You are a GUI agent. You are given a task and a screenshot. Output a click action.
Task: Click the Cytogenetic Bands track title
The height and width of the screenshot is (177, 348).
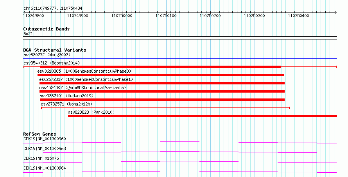pyautogui.click(x=47, y=29)
